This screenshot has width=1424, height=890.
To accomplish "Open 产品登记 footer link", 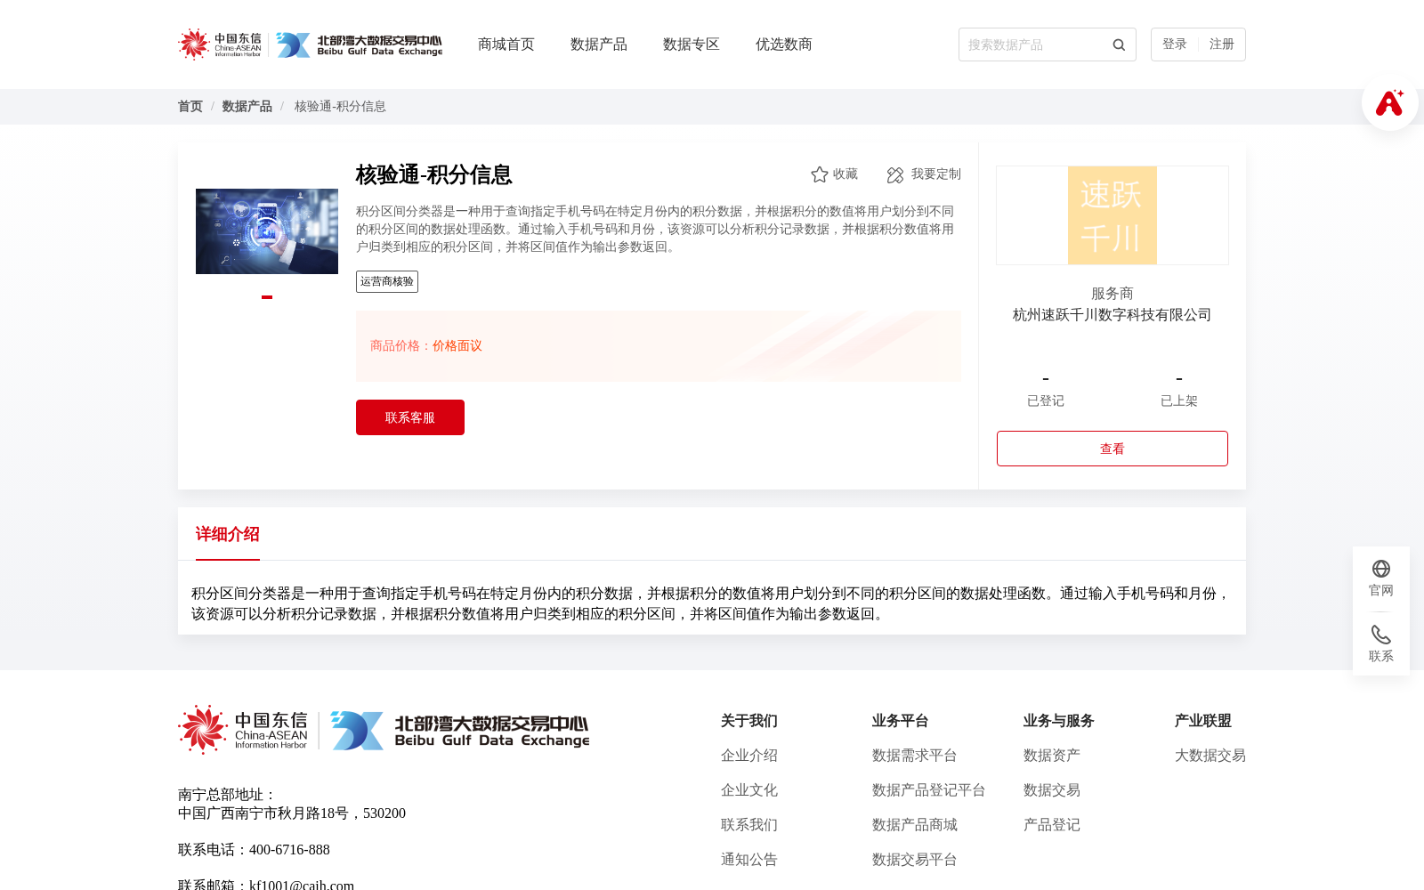I will click(1052, 825).
